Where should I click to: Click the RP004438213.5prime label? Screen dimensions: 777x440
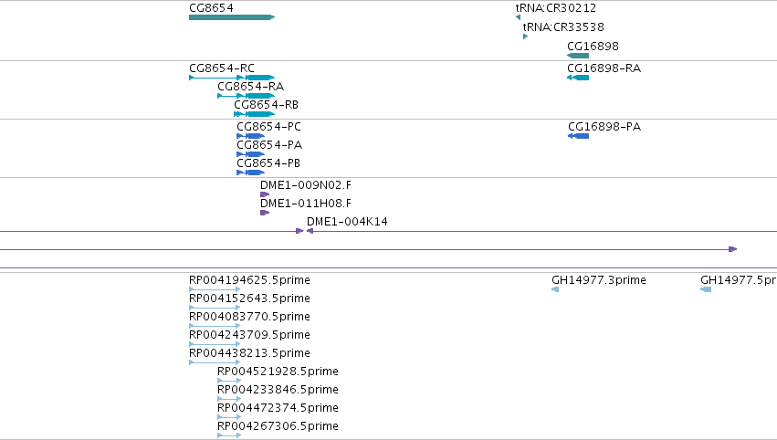pyautogui.click(x=249, y=353)
